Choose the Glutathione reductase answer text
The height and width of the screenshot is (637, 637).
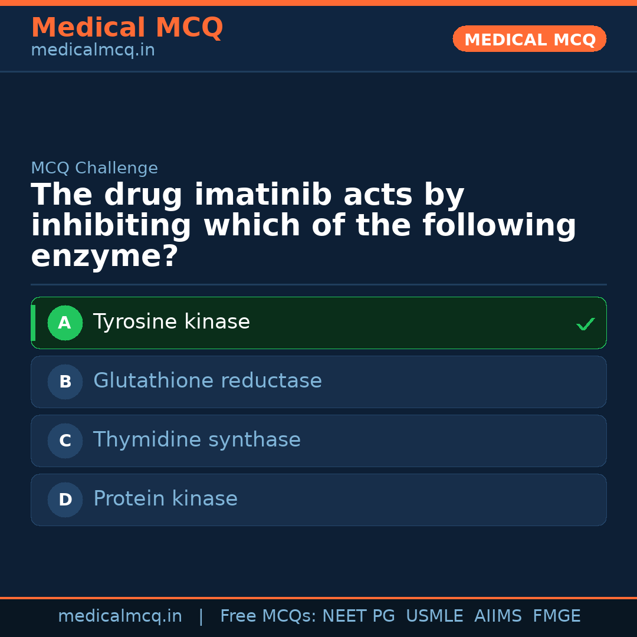click(207, 381)
